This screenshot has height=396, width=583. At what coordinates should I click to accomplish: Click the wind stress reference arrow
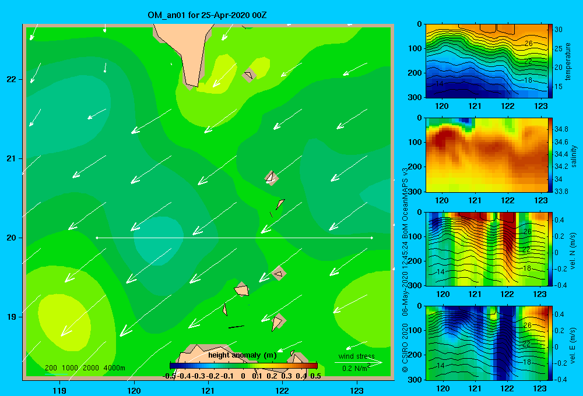(359, 362)
